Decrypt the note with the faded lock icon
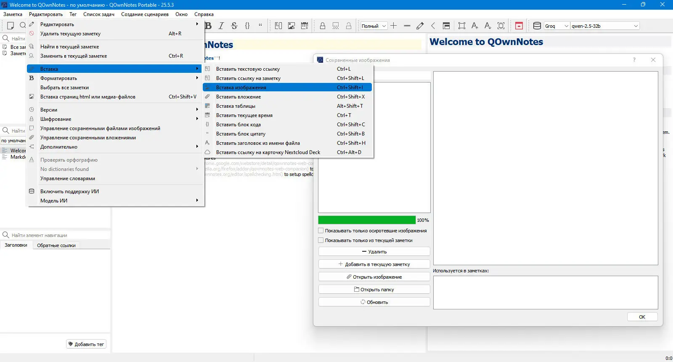 pyautogui.click(x=349, y=26)
